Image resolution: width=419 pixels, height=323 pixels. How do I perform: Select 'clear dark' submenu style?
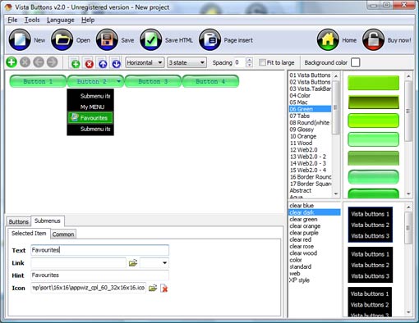(315, 212)
